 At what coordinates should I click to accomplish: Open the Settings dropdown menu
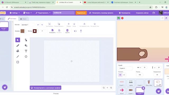click(x=15, y=13)
